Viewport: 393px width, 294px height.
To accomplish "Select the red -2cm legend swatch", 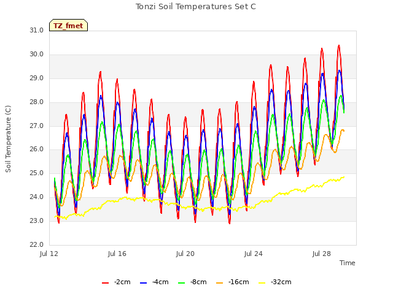I will click(x=105, y=283).
